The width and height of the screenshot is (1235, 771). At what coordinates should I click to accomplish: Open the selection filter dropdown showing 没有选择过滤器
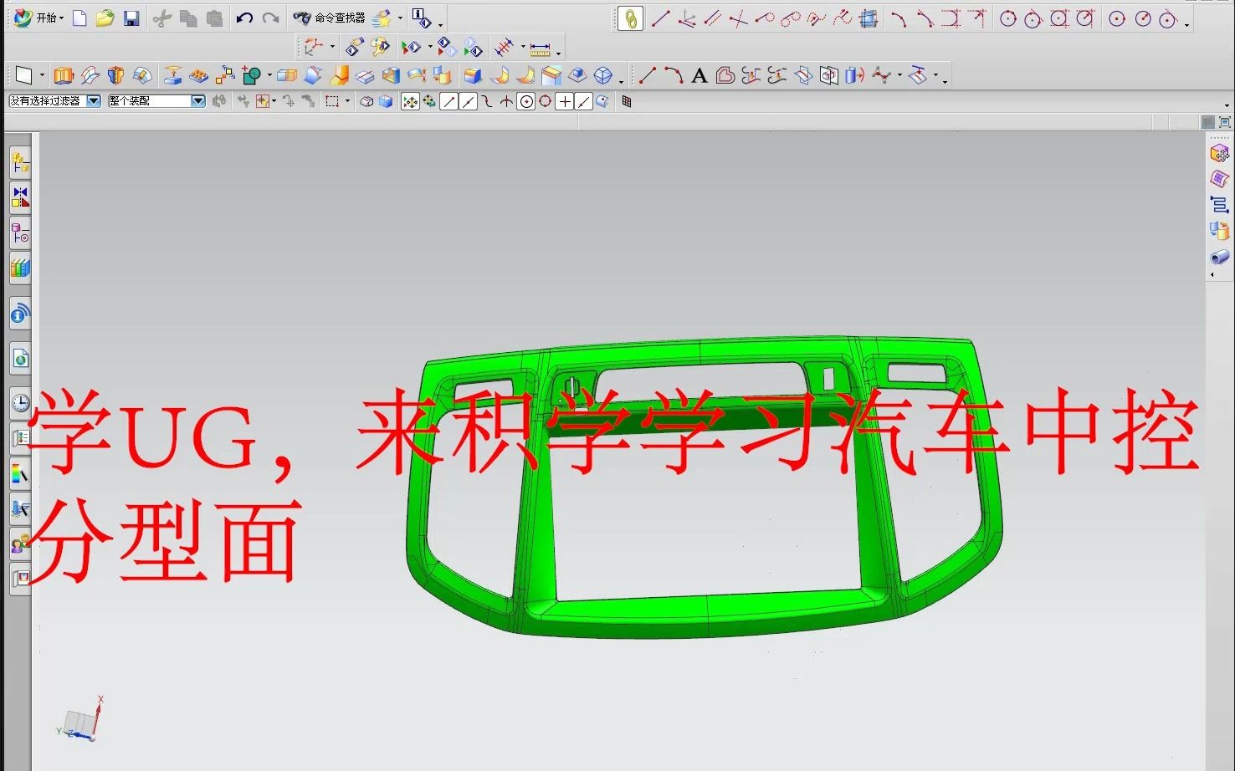point(95,101)
